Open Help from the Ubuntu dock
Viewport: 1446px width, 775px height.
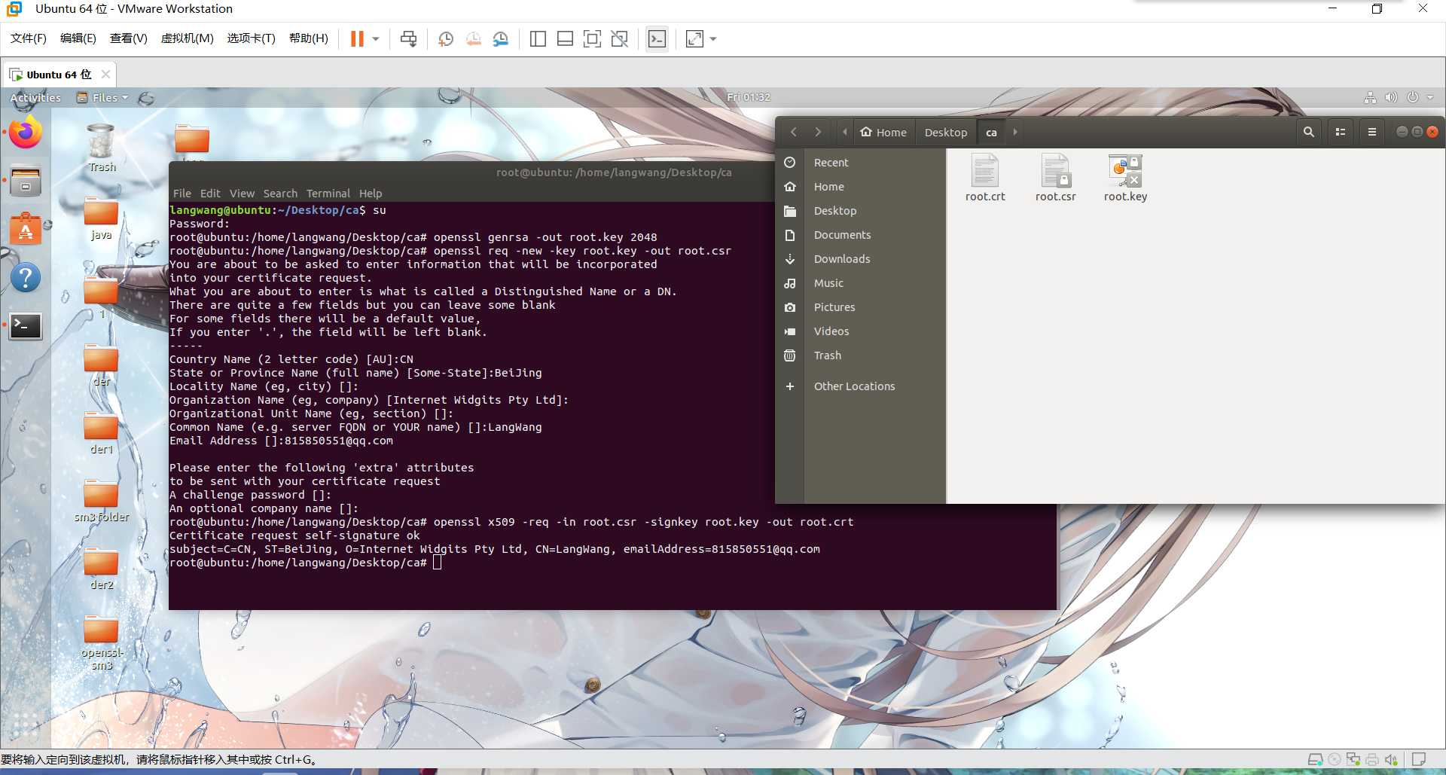click(x=26, y=278)
